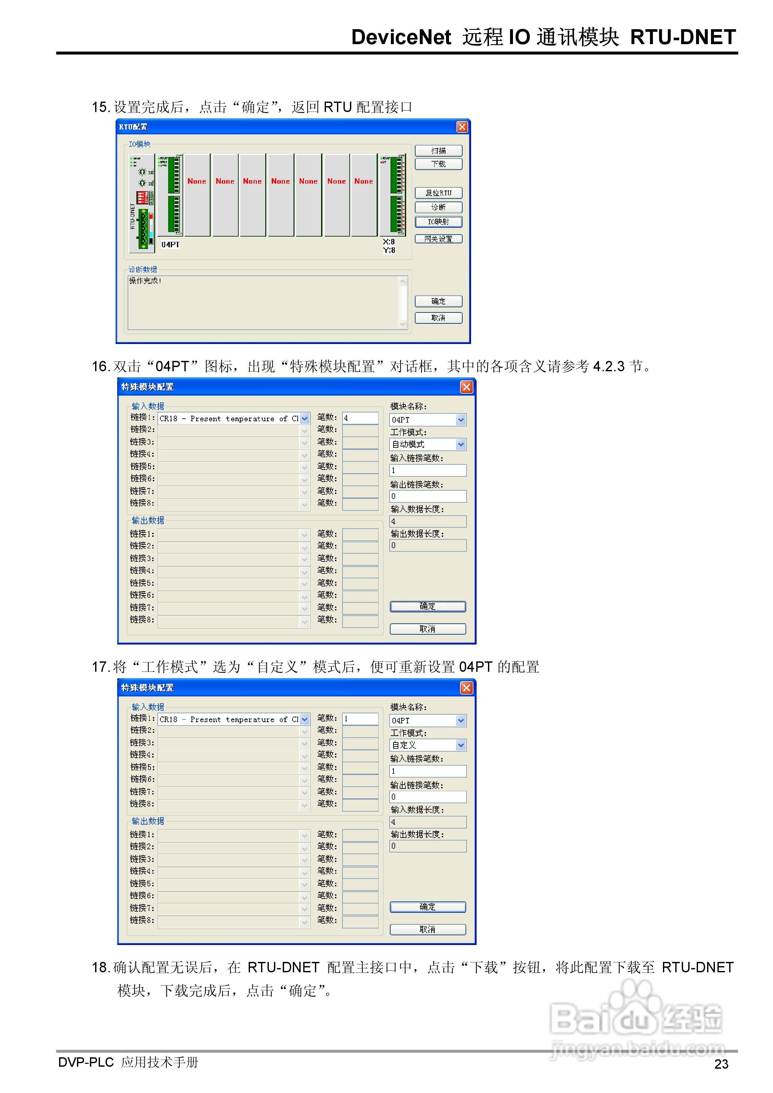The width and height of the screenshot is (773, 1093).
Task: Click the 复位RTU reset button
Action: coord(438,193)
